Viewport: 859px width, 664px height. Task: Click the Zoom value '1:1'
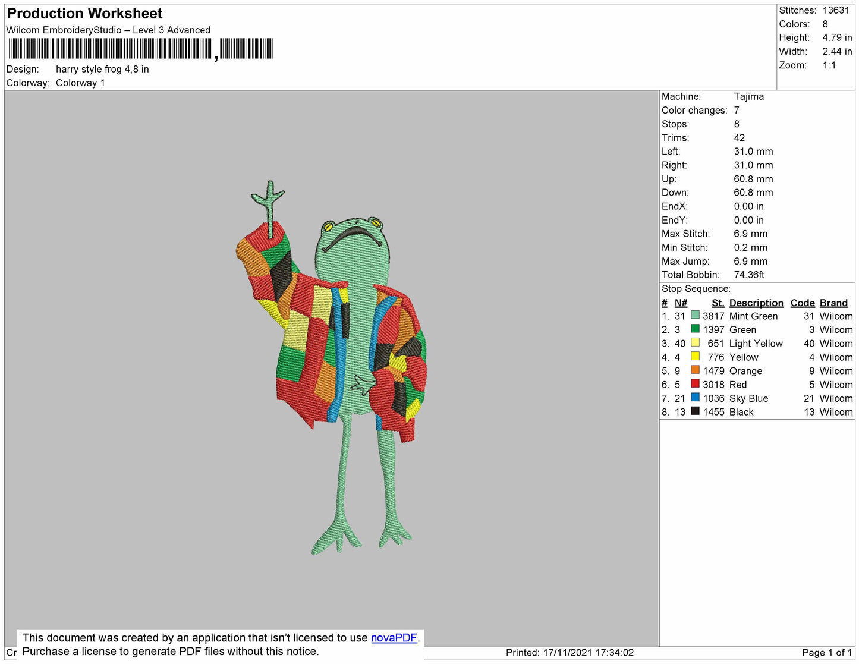(x=829, y=65)
